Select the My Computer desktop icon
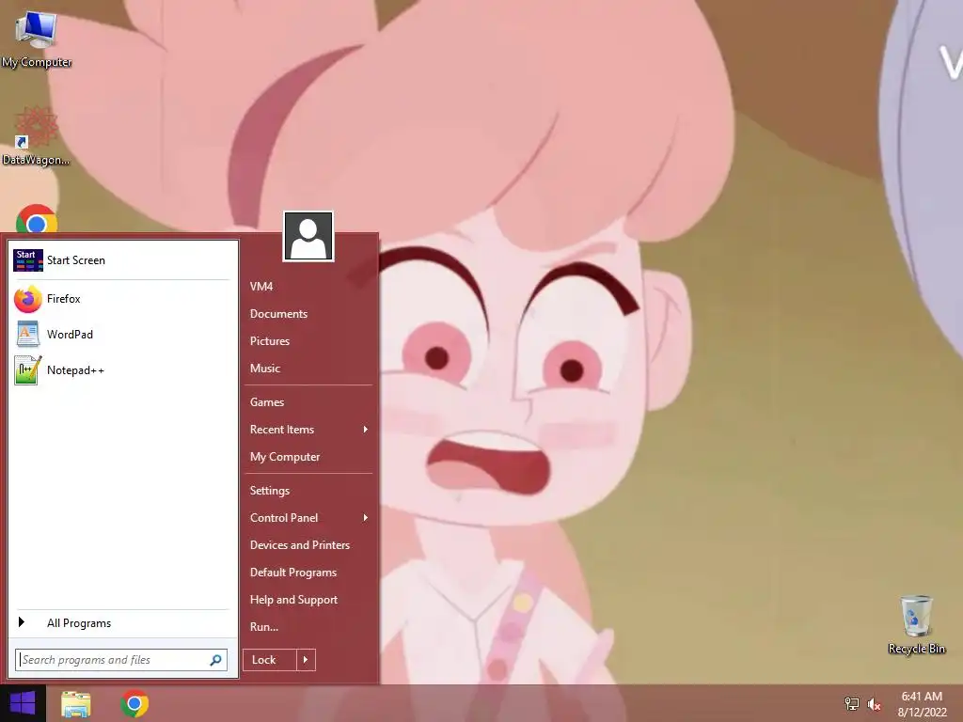Screen dimensions: 963x722 pyautogui.click(x=37, y=39)
